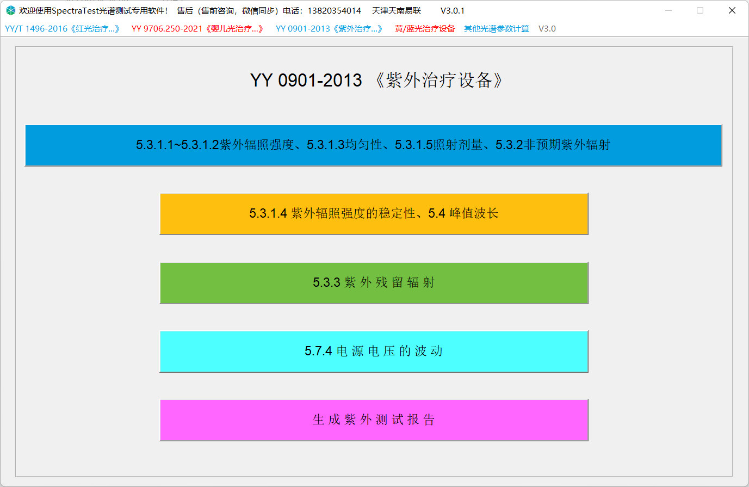Open the 黄/蓝光治疗设备 menu item

click(x=425, y=29)
